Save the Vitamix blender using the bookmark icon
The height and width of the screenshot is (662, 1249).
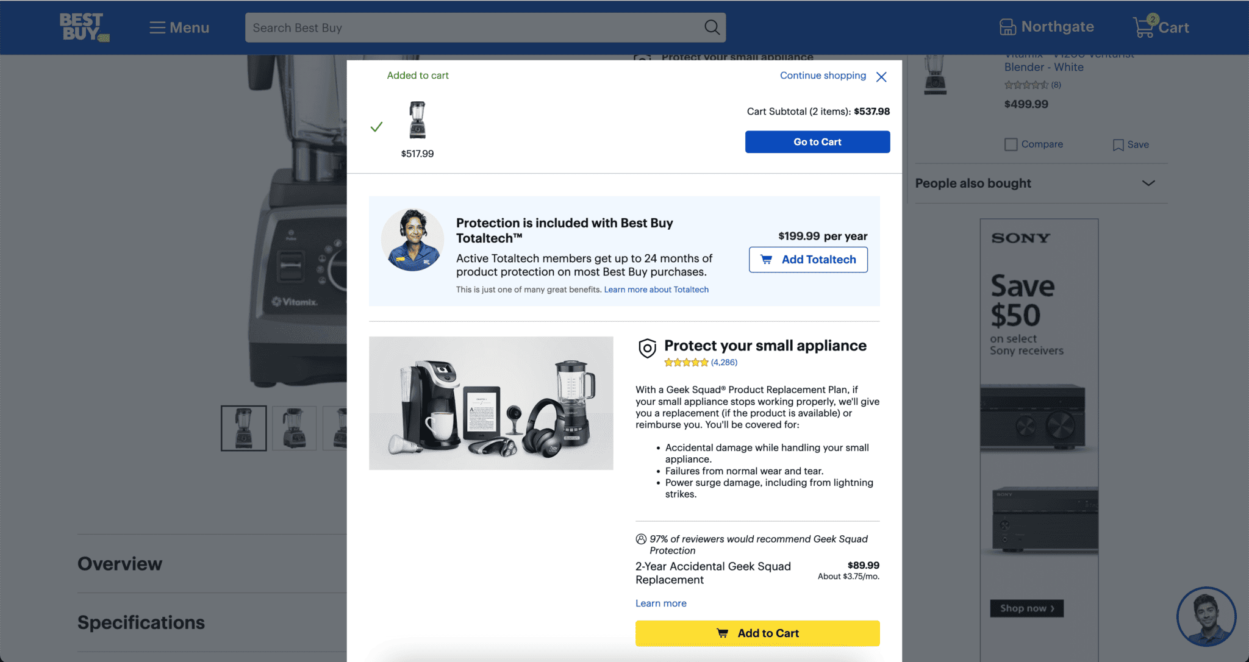pos(1117,144)
